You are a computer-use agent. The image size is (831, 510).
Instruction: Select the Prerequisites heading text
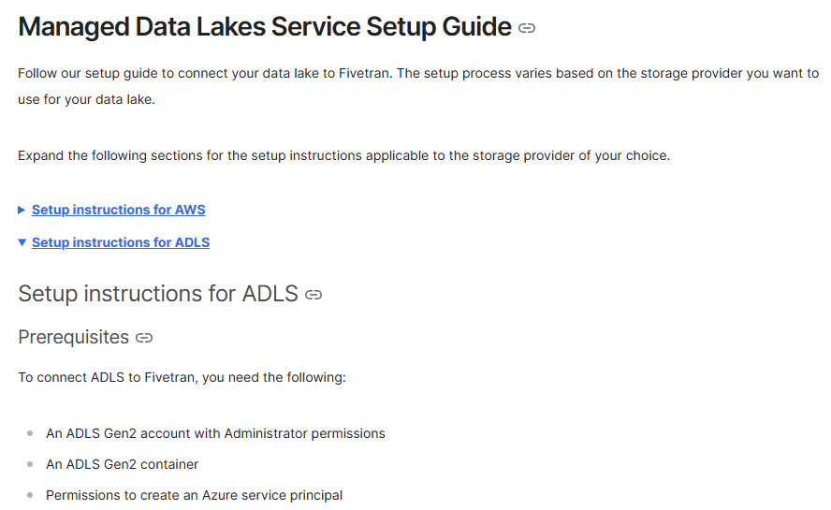[x=73, y=337]
